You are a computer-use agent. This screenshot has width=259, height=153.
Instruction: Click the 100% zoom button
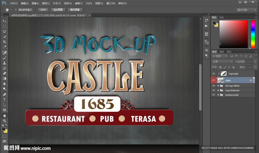pyautogui.click(x=43, y=10)
